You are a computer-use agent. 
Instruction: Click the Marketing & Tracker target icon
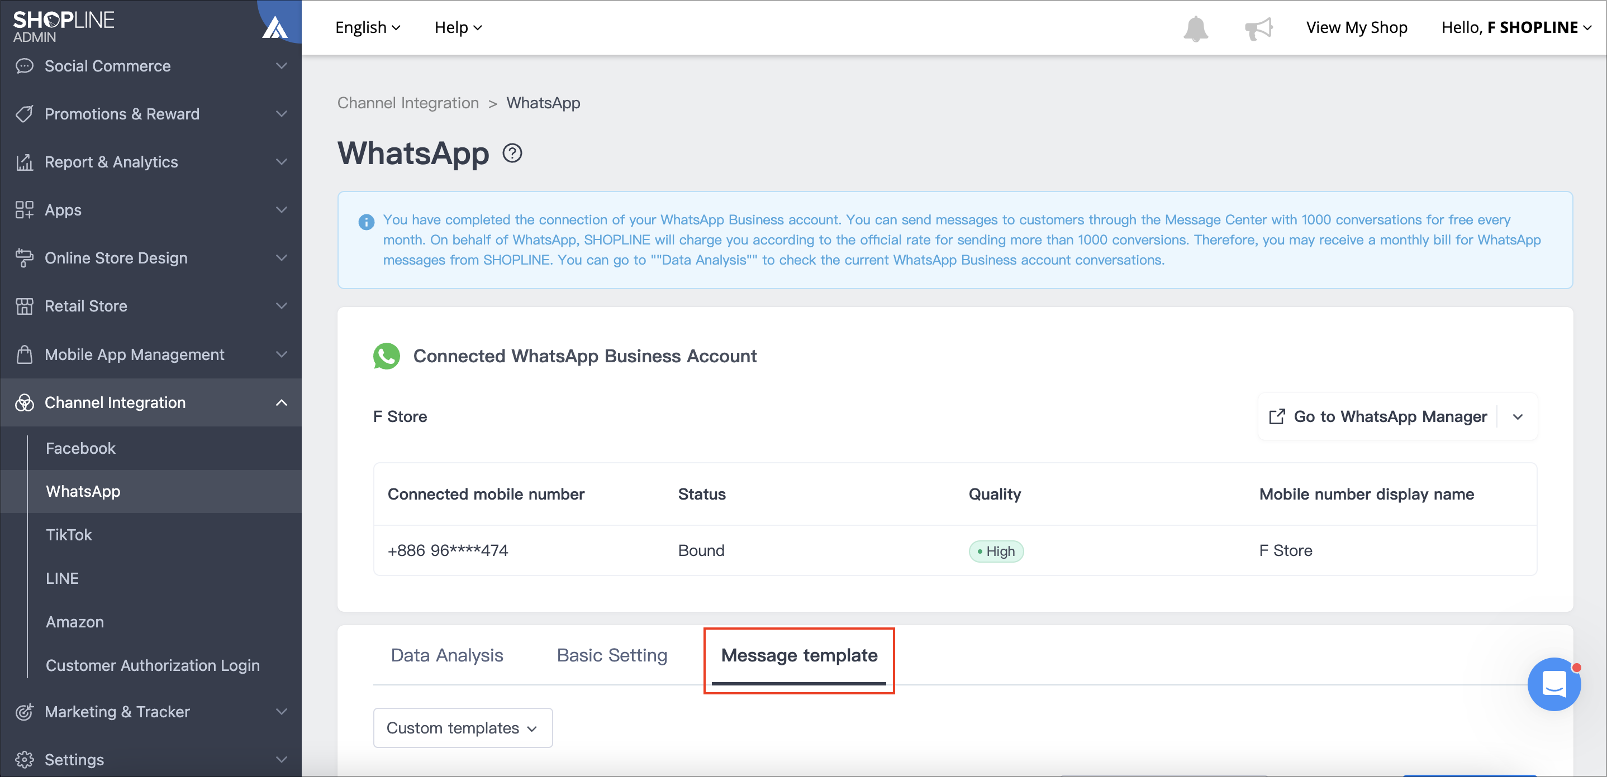tap(25, 712)
